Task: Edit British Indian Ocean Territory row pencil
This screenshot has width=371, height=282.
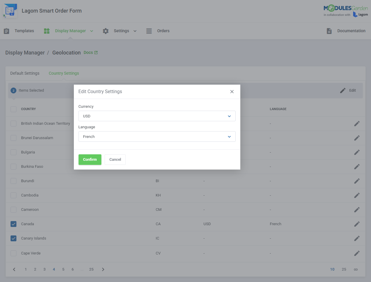Action: coord(357,124)
